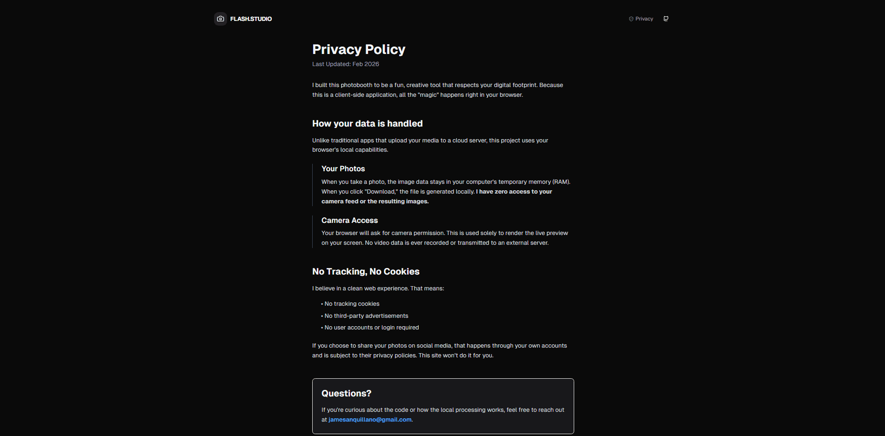Click the Privacy Policy main heading
The image size is (885, 436).
(x=358, y=49)
